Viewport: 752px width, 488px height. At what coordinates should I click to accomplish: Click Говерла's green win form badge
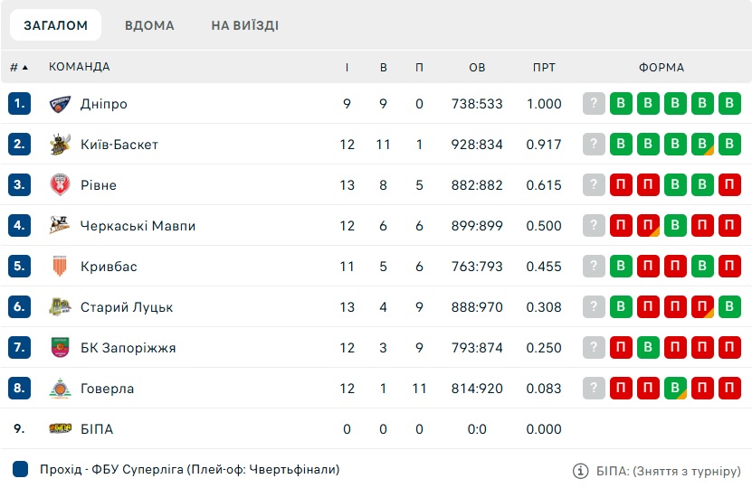[675, 388]
